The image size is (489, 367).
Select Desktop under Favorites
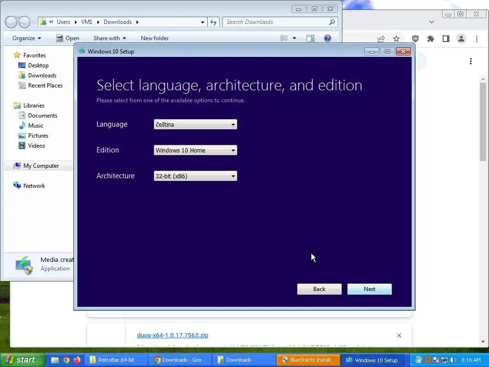click(x=38, y=65)
